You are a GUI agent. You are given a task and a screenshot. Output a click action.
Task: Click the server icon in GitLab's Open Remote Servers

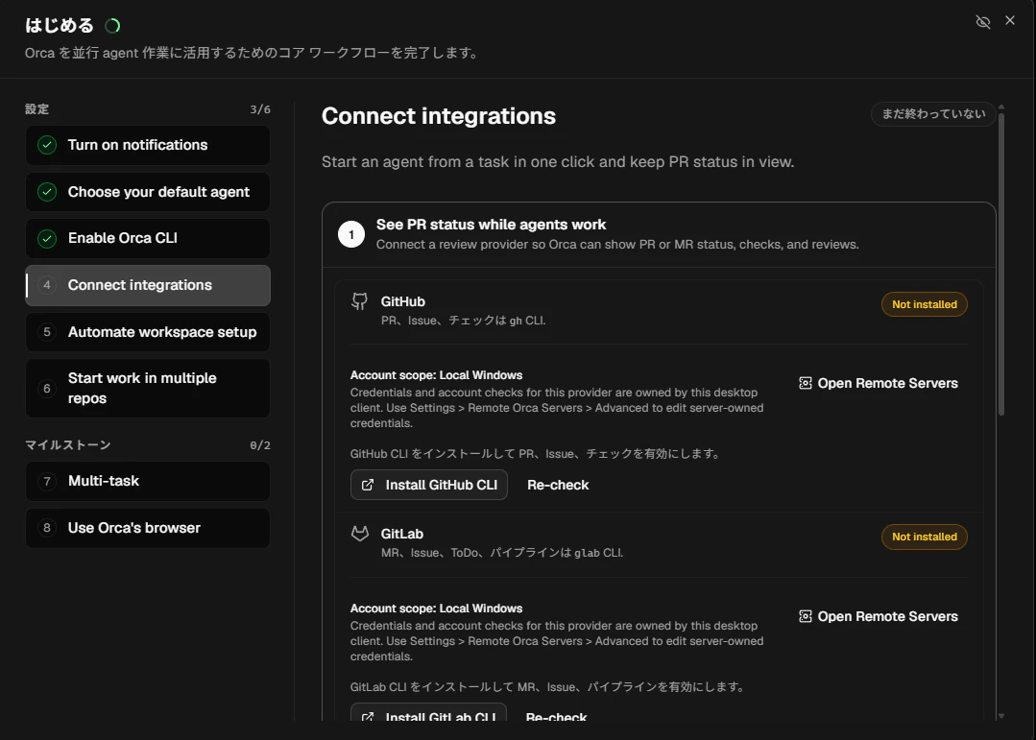805,616
